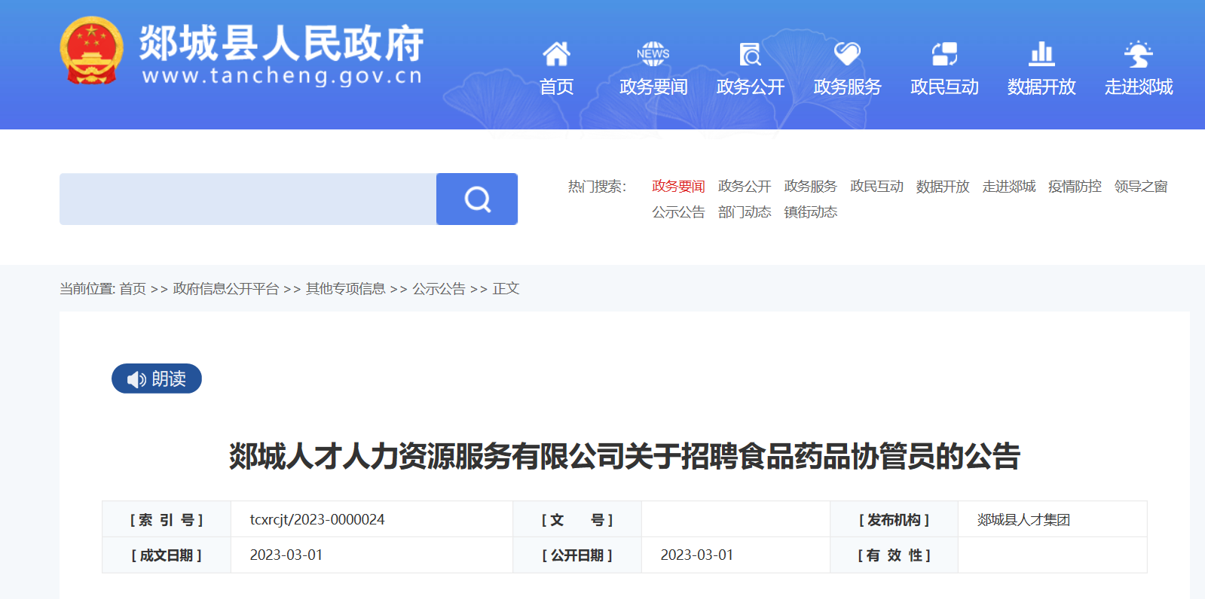Start the 朗读 read-aloud button
1205x599 pixels.
click(157, 379)
